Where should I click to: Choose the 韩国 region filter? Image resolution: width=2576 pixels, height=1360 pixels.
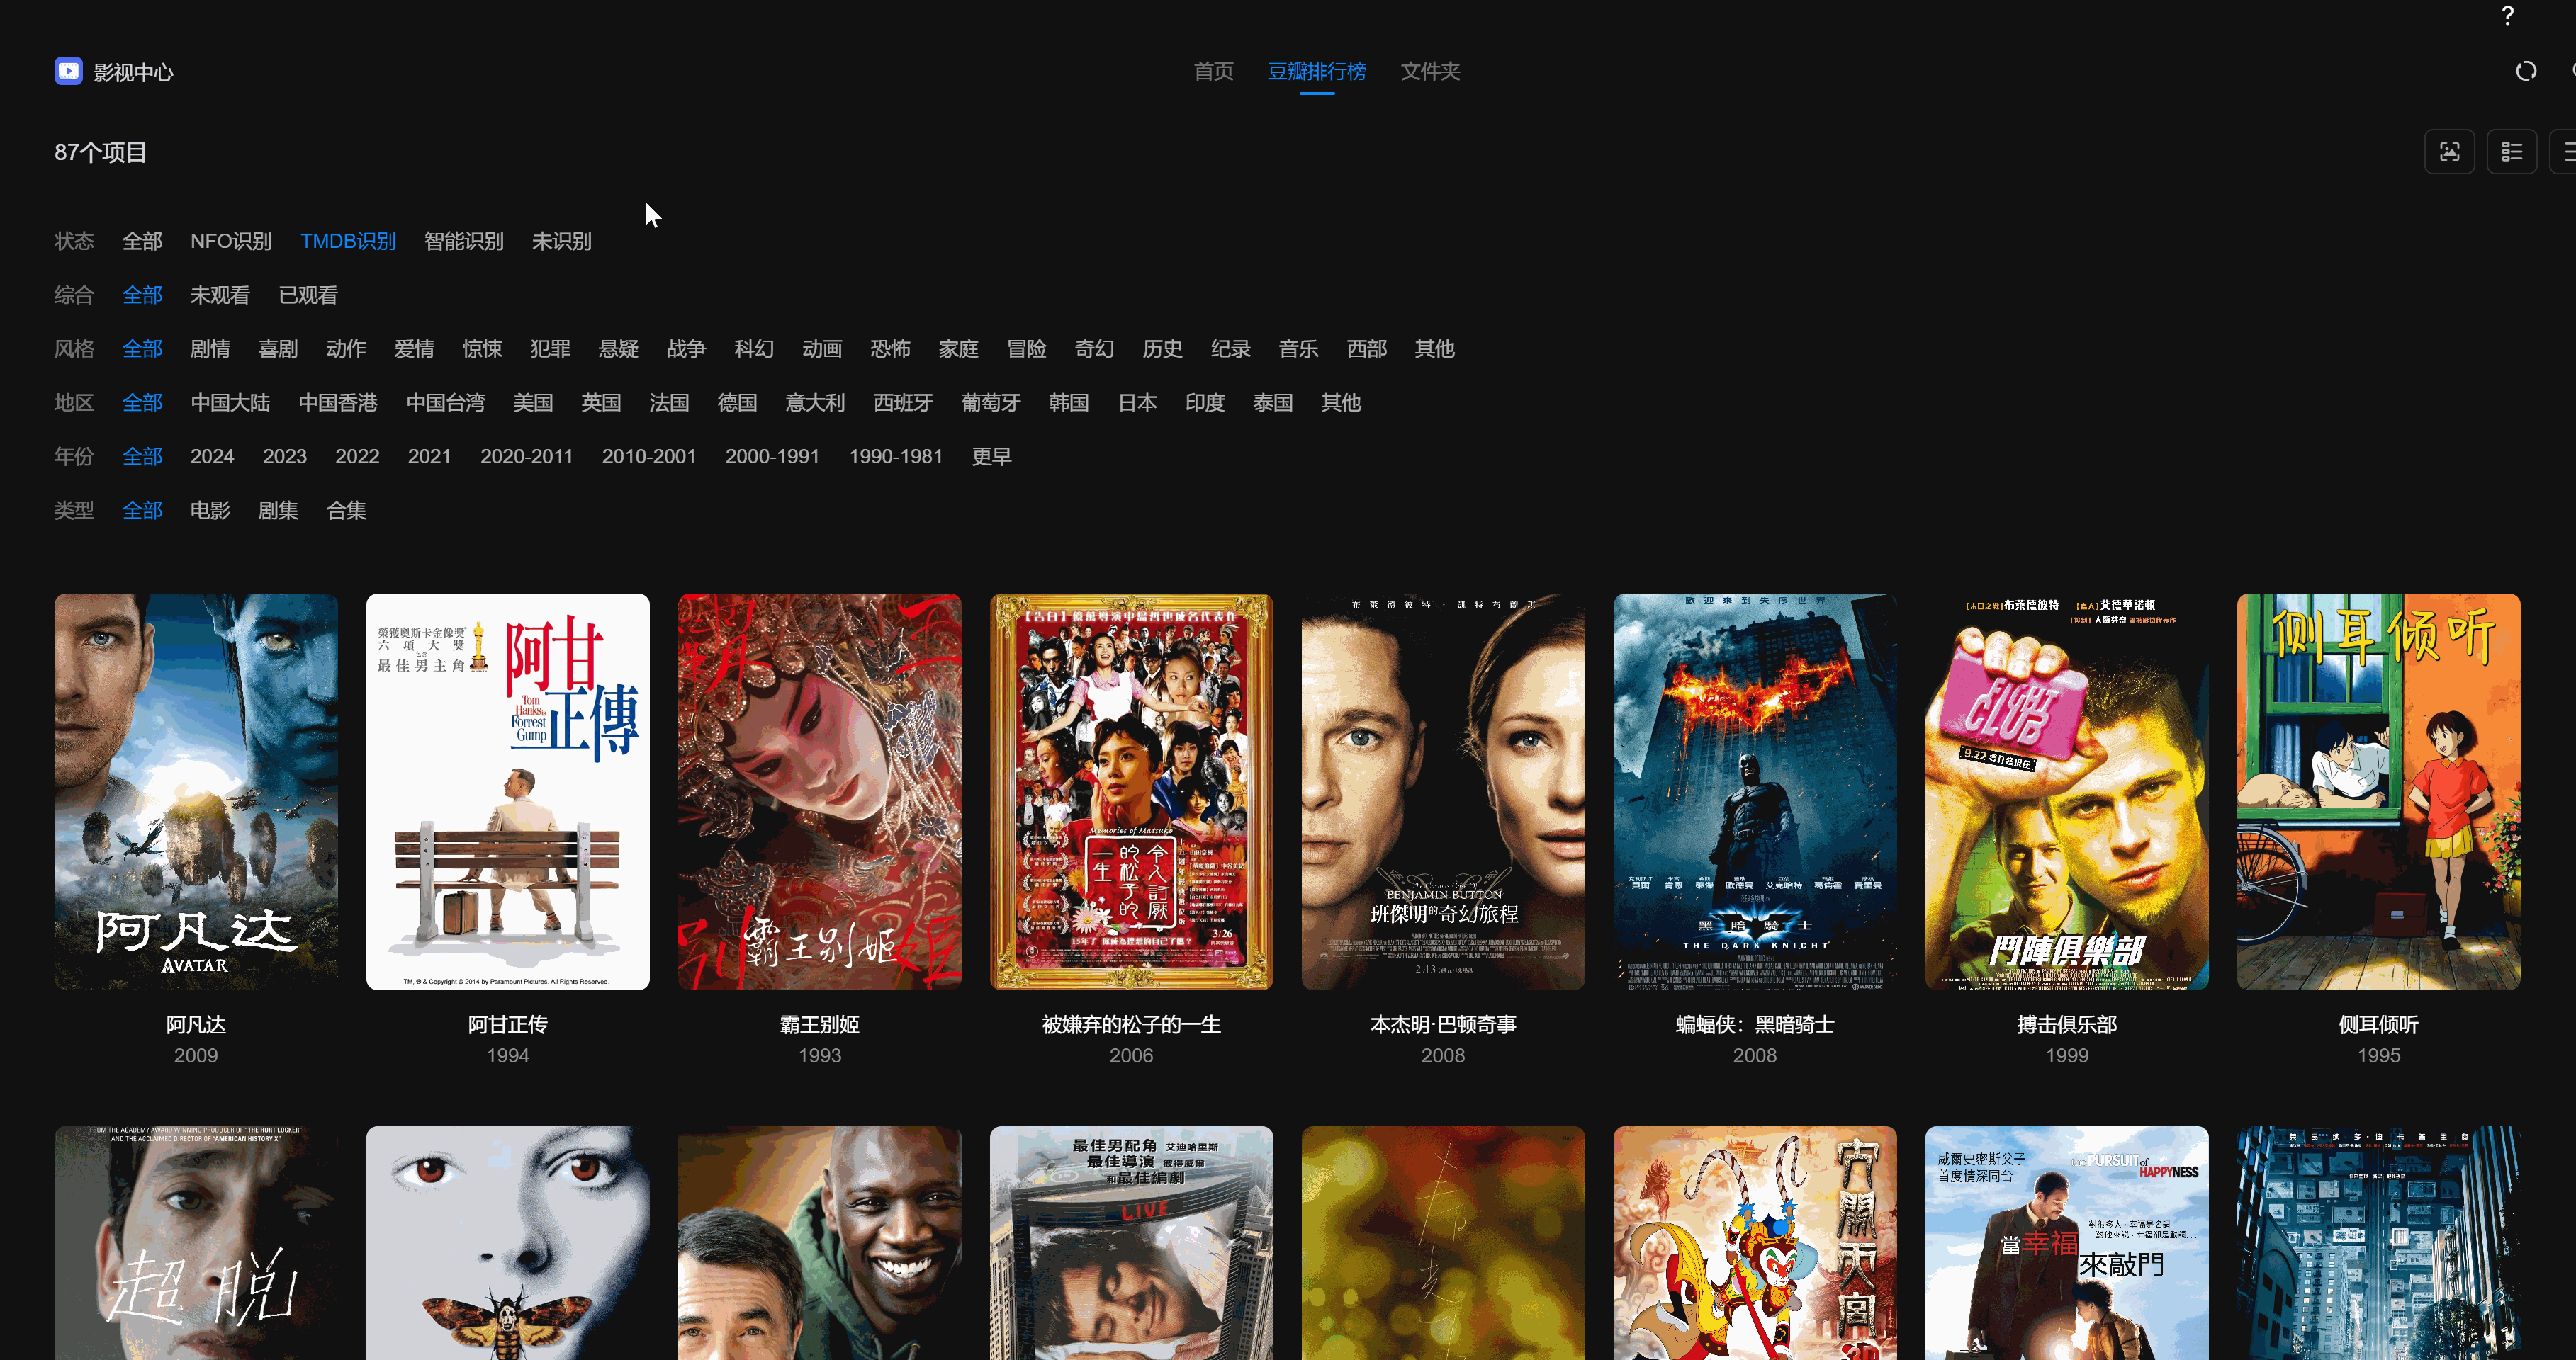(1069, 403)
